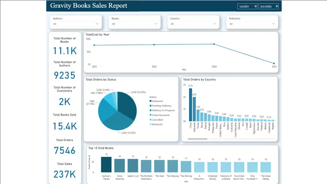The image size is (327, 184).
Task: Click the Total Sales value 237K
Action: click(65, 174)
